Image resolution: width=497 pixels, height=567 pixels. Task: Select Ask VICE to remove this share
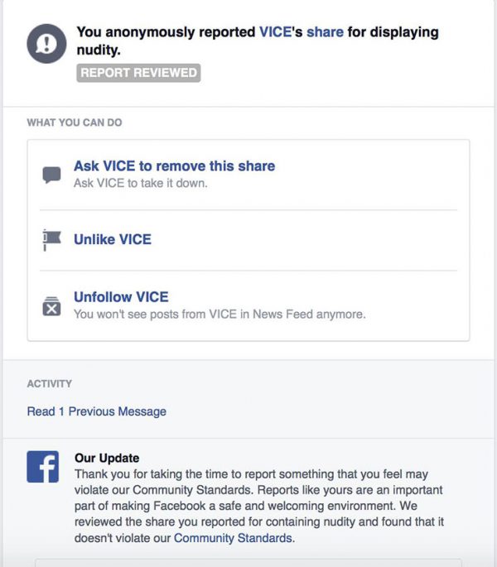point(175,166)
